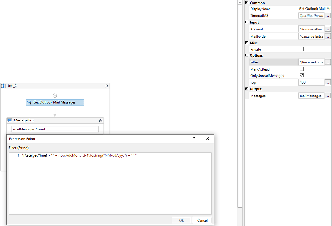
Task: Click the Cancel button in Expression Editor
Action: (x=202, y=220)
